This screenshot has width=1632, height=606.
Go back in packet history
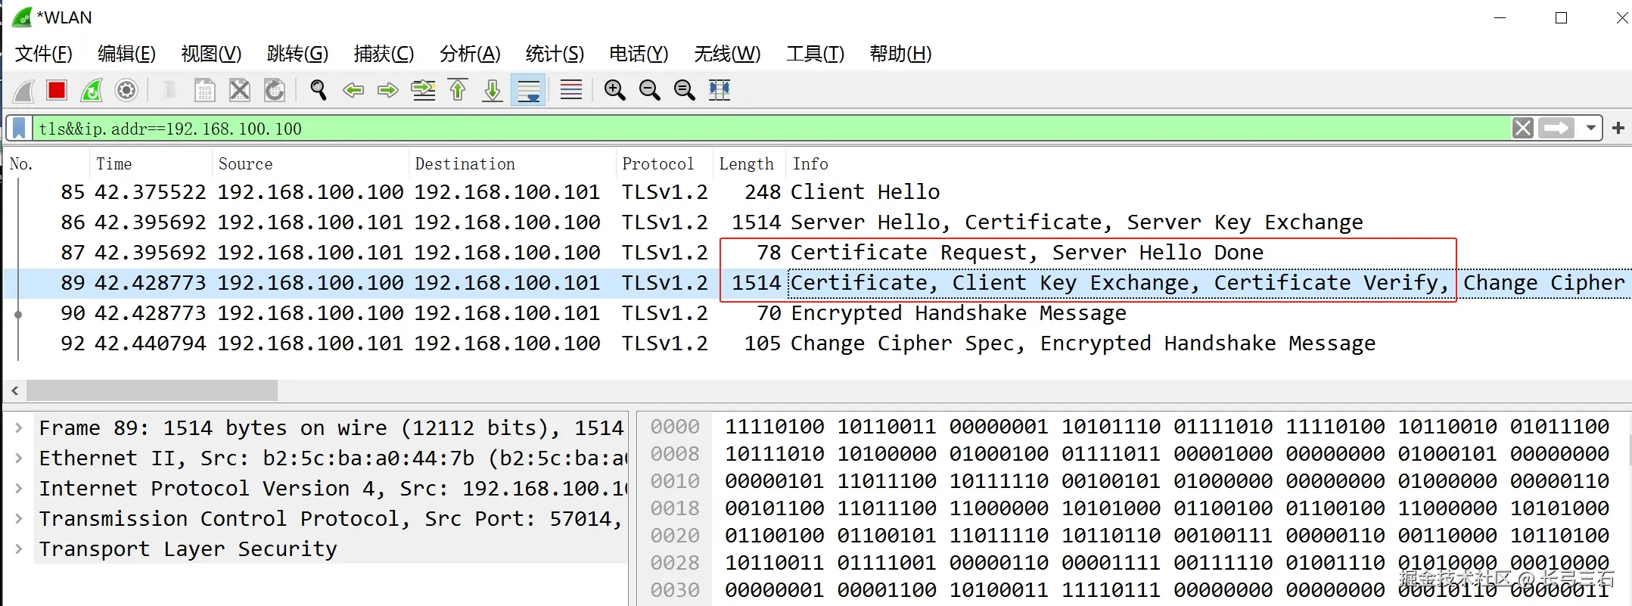tap(353, 91)
